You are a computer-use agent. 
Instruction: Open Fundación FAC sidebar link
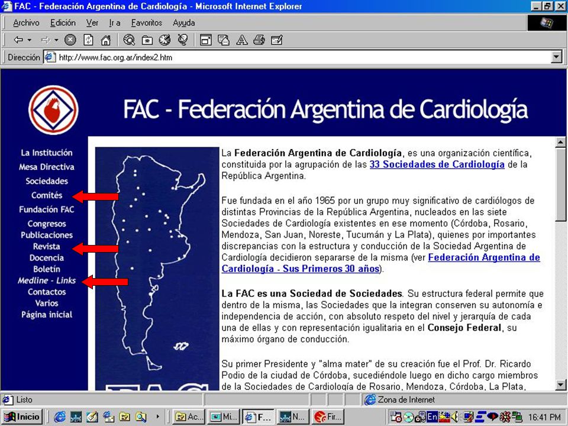[x=46, y=209]
